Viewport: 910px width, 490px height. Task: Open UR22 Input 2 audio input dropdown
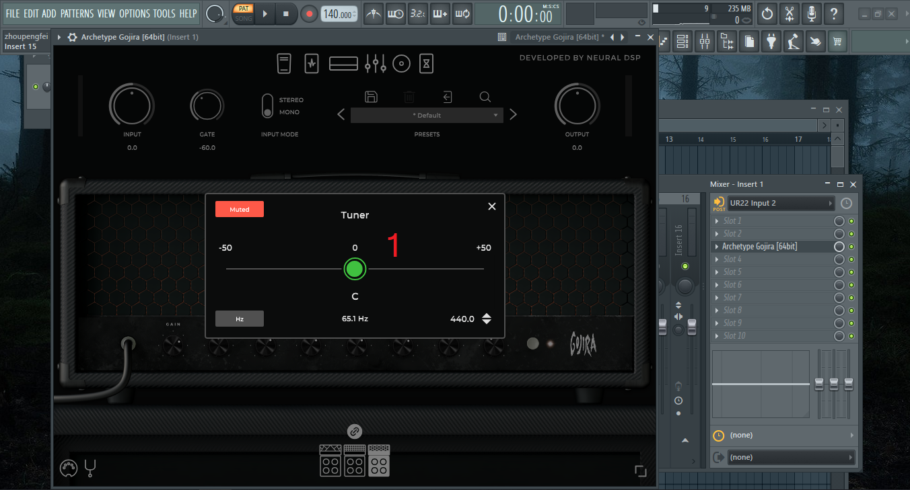(x=781, y=203)
